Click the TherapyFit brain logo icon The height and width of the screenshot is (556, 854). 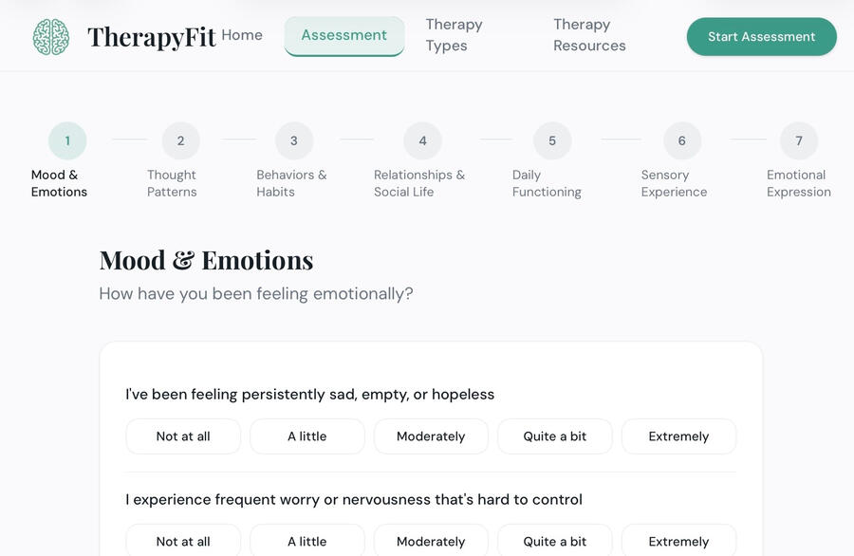[51, 37]
